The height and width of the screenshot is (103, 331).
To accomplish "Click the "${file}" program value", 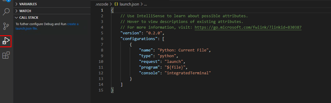I will pos(175,67).
